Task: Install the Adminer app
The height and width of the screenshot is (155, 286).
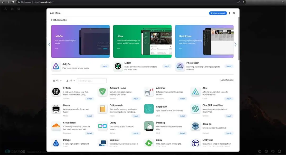Action: 182,99
